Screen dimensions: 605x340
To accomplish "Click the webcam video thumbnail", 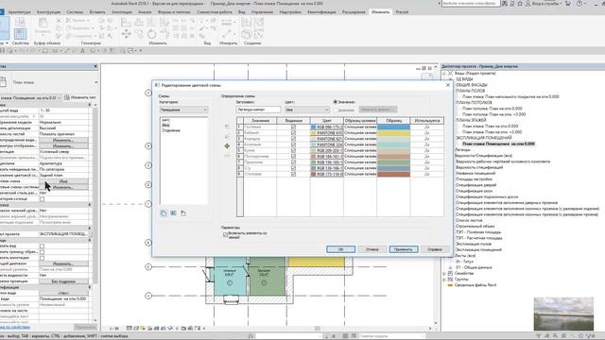I will click(563, 314).
